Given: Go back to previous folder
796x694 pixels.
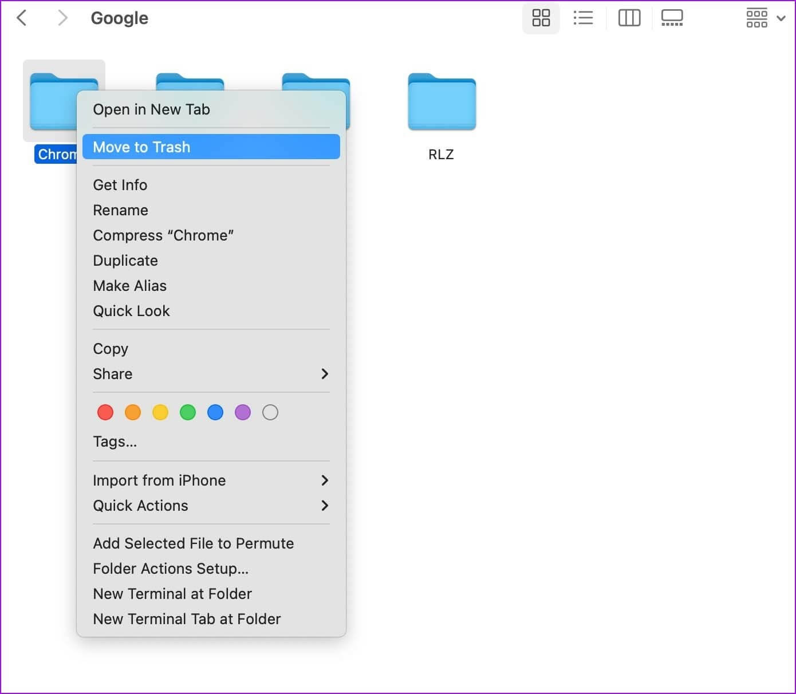Looking at the screenshot, I should (x=22, y=18).
